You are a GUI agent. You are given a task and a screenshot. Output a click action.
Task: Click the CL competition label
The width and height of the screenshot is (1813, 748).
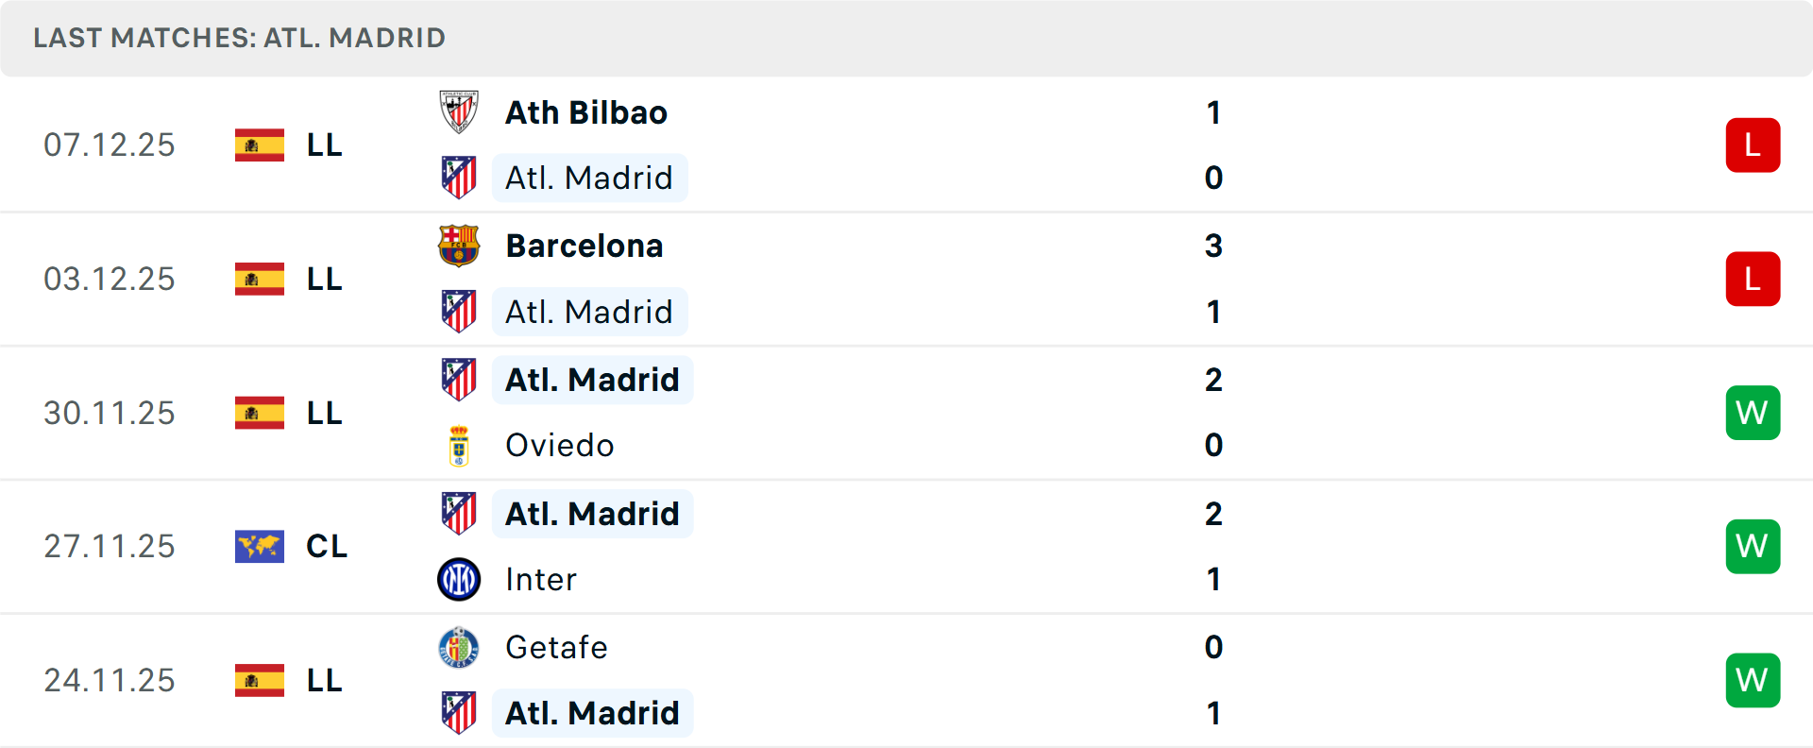tap(327, 546)
